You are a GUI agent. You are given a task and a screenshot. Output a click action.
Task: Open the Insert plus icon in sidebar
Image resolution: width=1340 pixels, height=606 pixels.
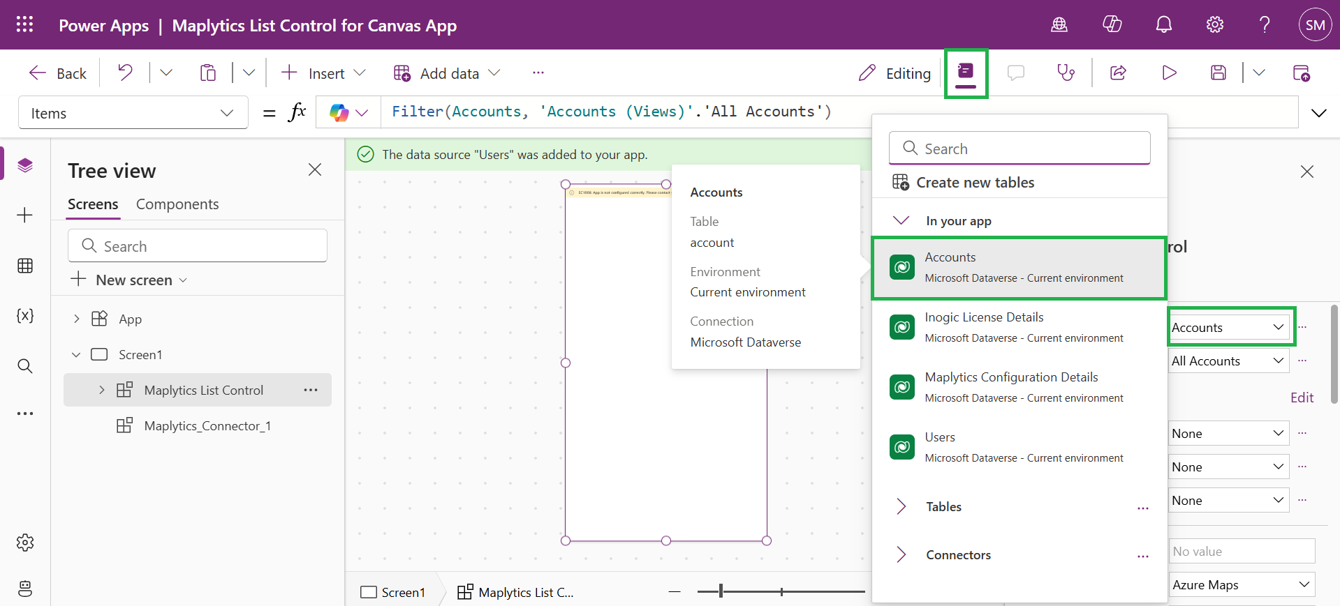click(25, 215)
